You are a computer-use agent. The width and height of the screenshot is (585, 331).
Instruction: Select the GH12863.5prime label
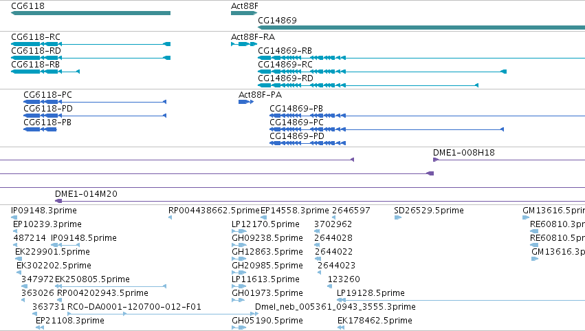click(x=267, y=252)
